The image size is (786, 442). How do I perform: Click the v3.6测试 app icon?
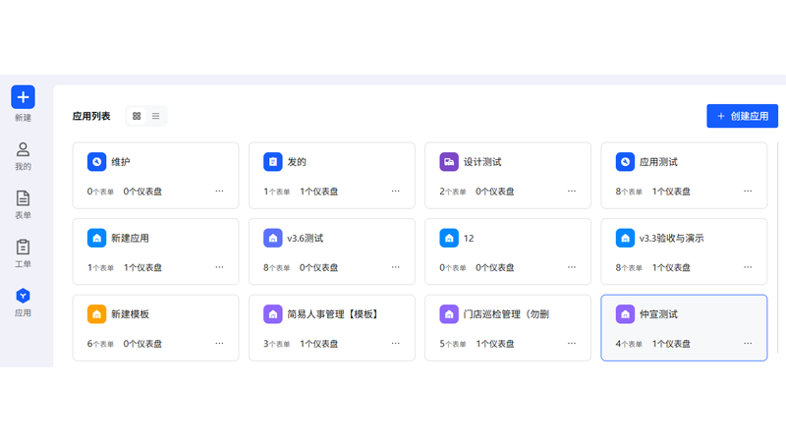(x=273, y=238)
